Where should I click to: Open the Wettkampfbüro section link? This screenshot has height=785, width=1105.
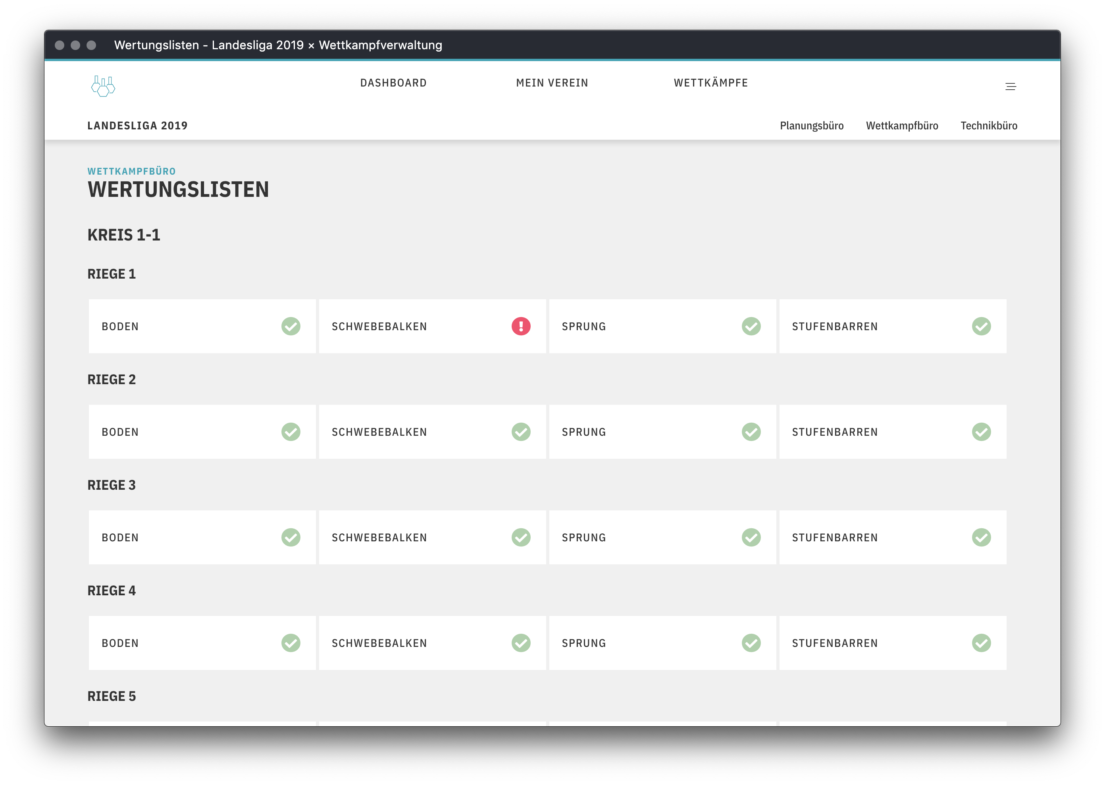click(901, 126)
